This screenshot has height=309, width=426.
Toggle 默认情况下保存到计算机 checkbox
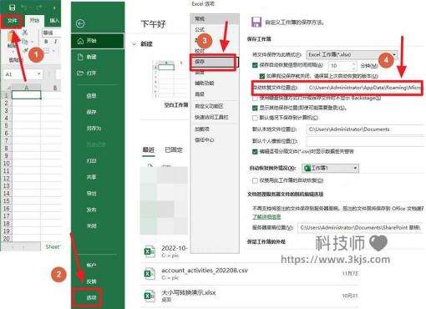(x=255, y=118)
